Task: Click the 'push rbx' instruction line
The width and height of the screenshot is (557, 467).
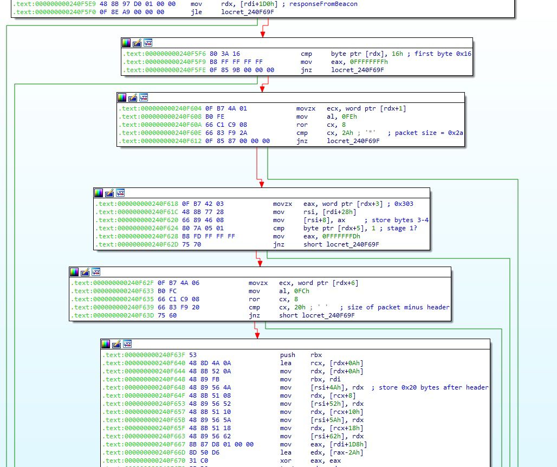Action: coord(301,355)
